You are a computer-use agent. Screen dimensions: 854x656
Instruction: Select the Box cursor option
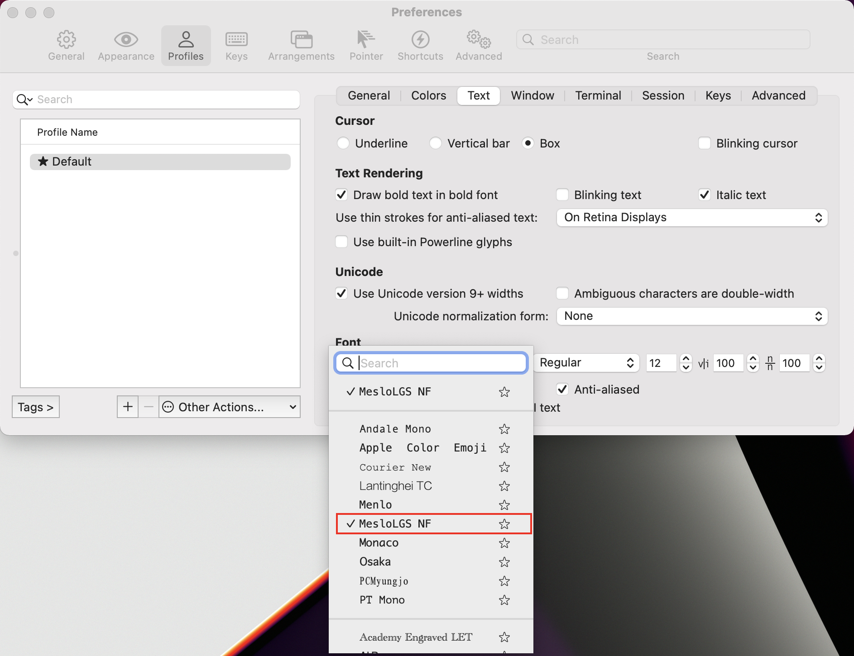(528, 143)
